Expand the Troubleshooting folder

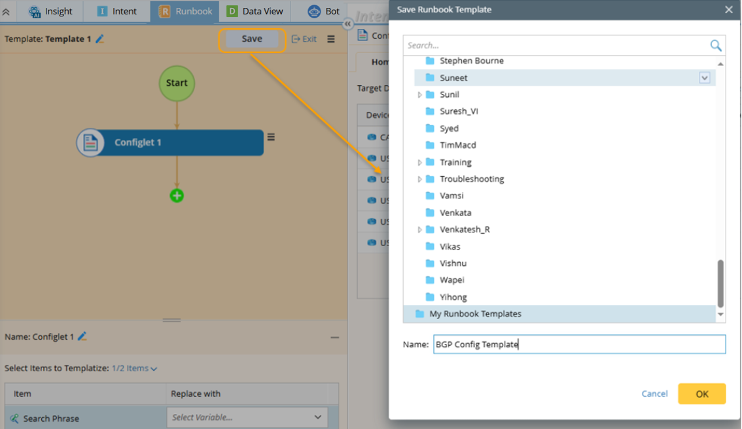tap(419, 179)
